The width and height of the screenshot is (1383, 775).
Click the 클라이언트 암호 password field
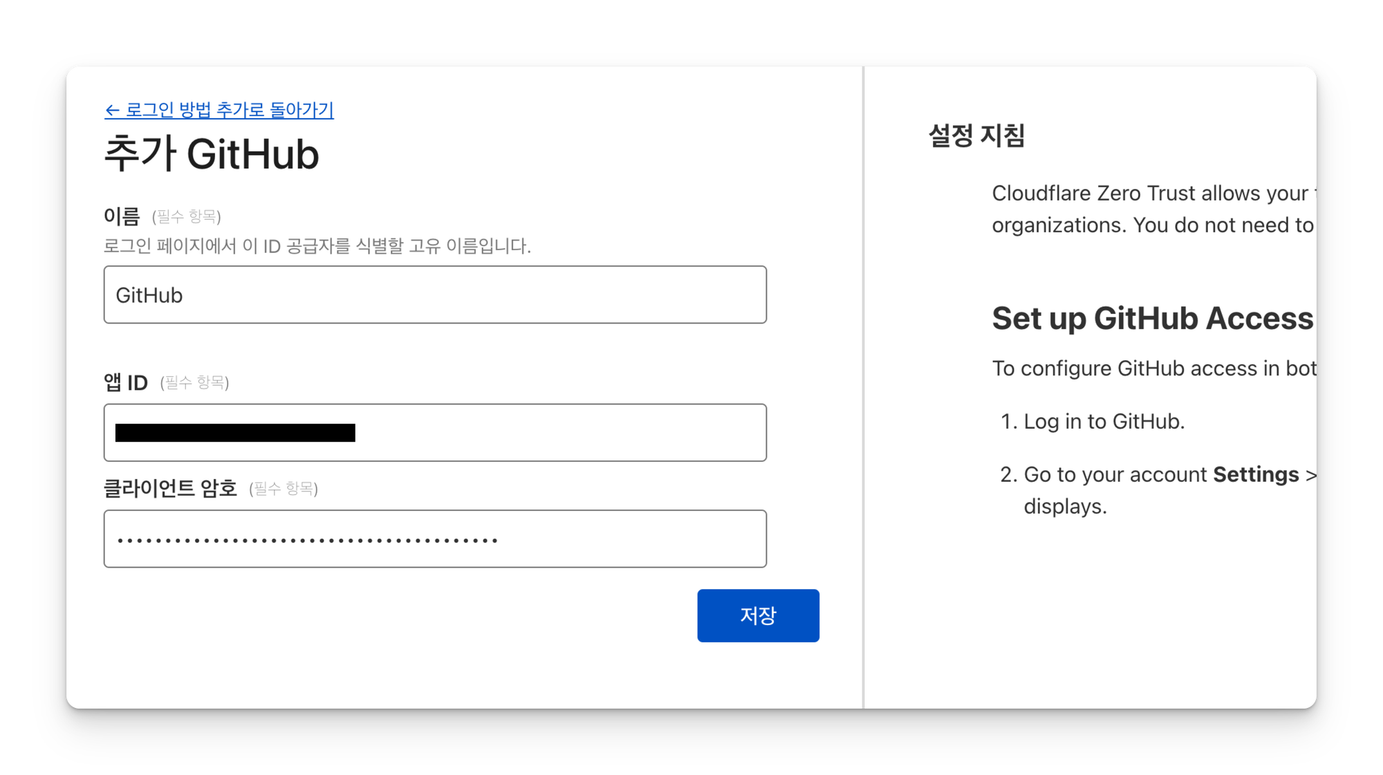[x=435, y=539]
